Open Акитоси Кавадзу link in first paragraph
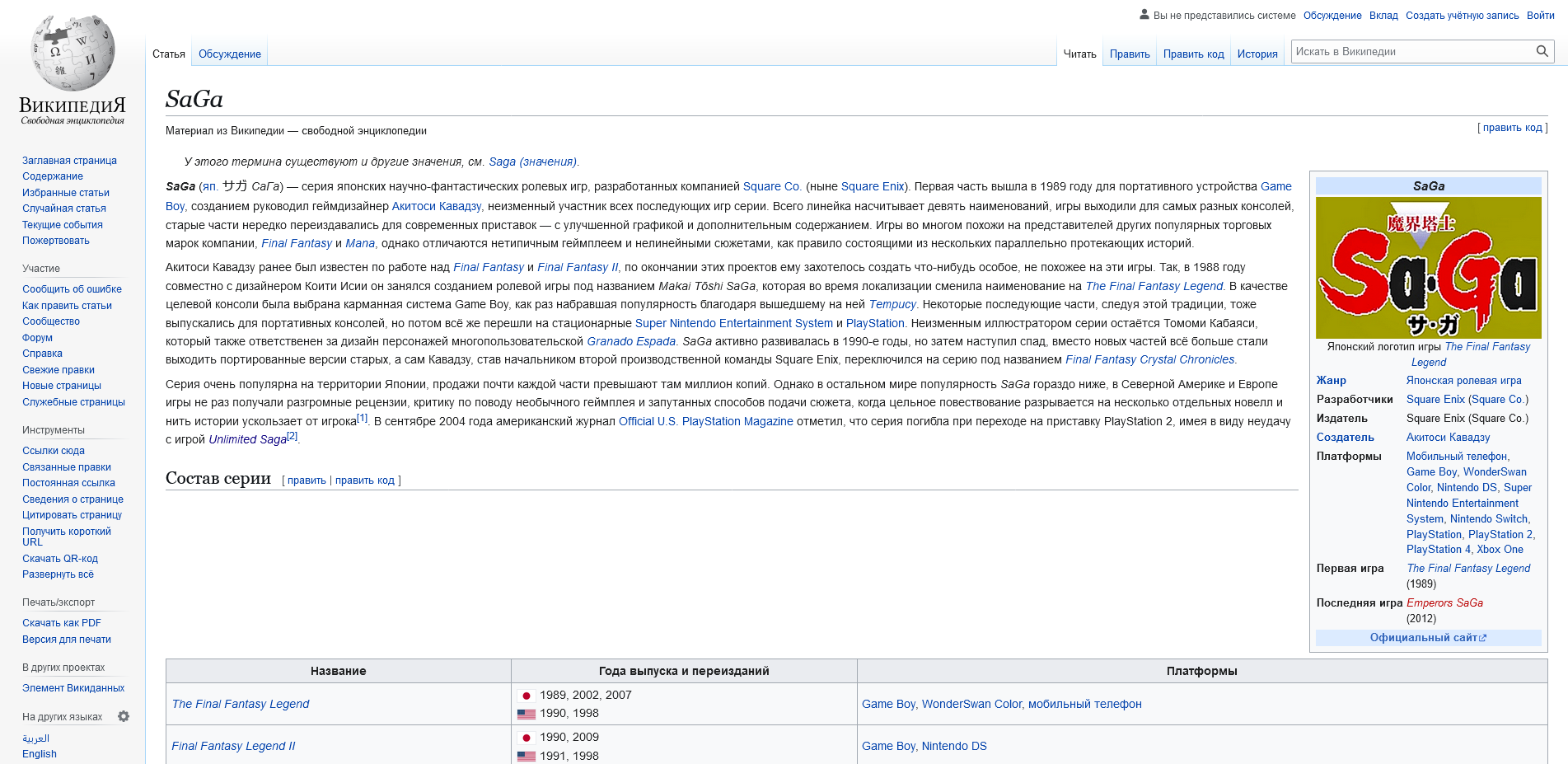 click(437, 206)
